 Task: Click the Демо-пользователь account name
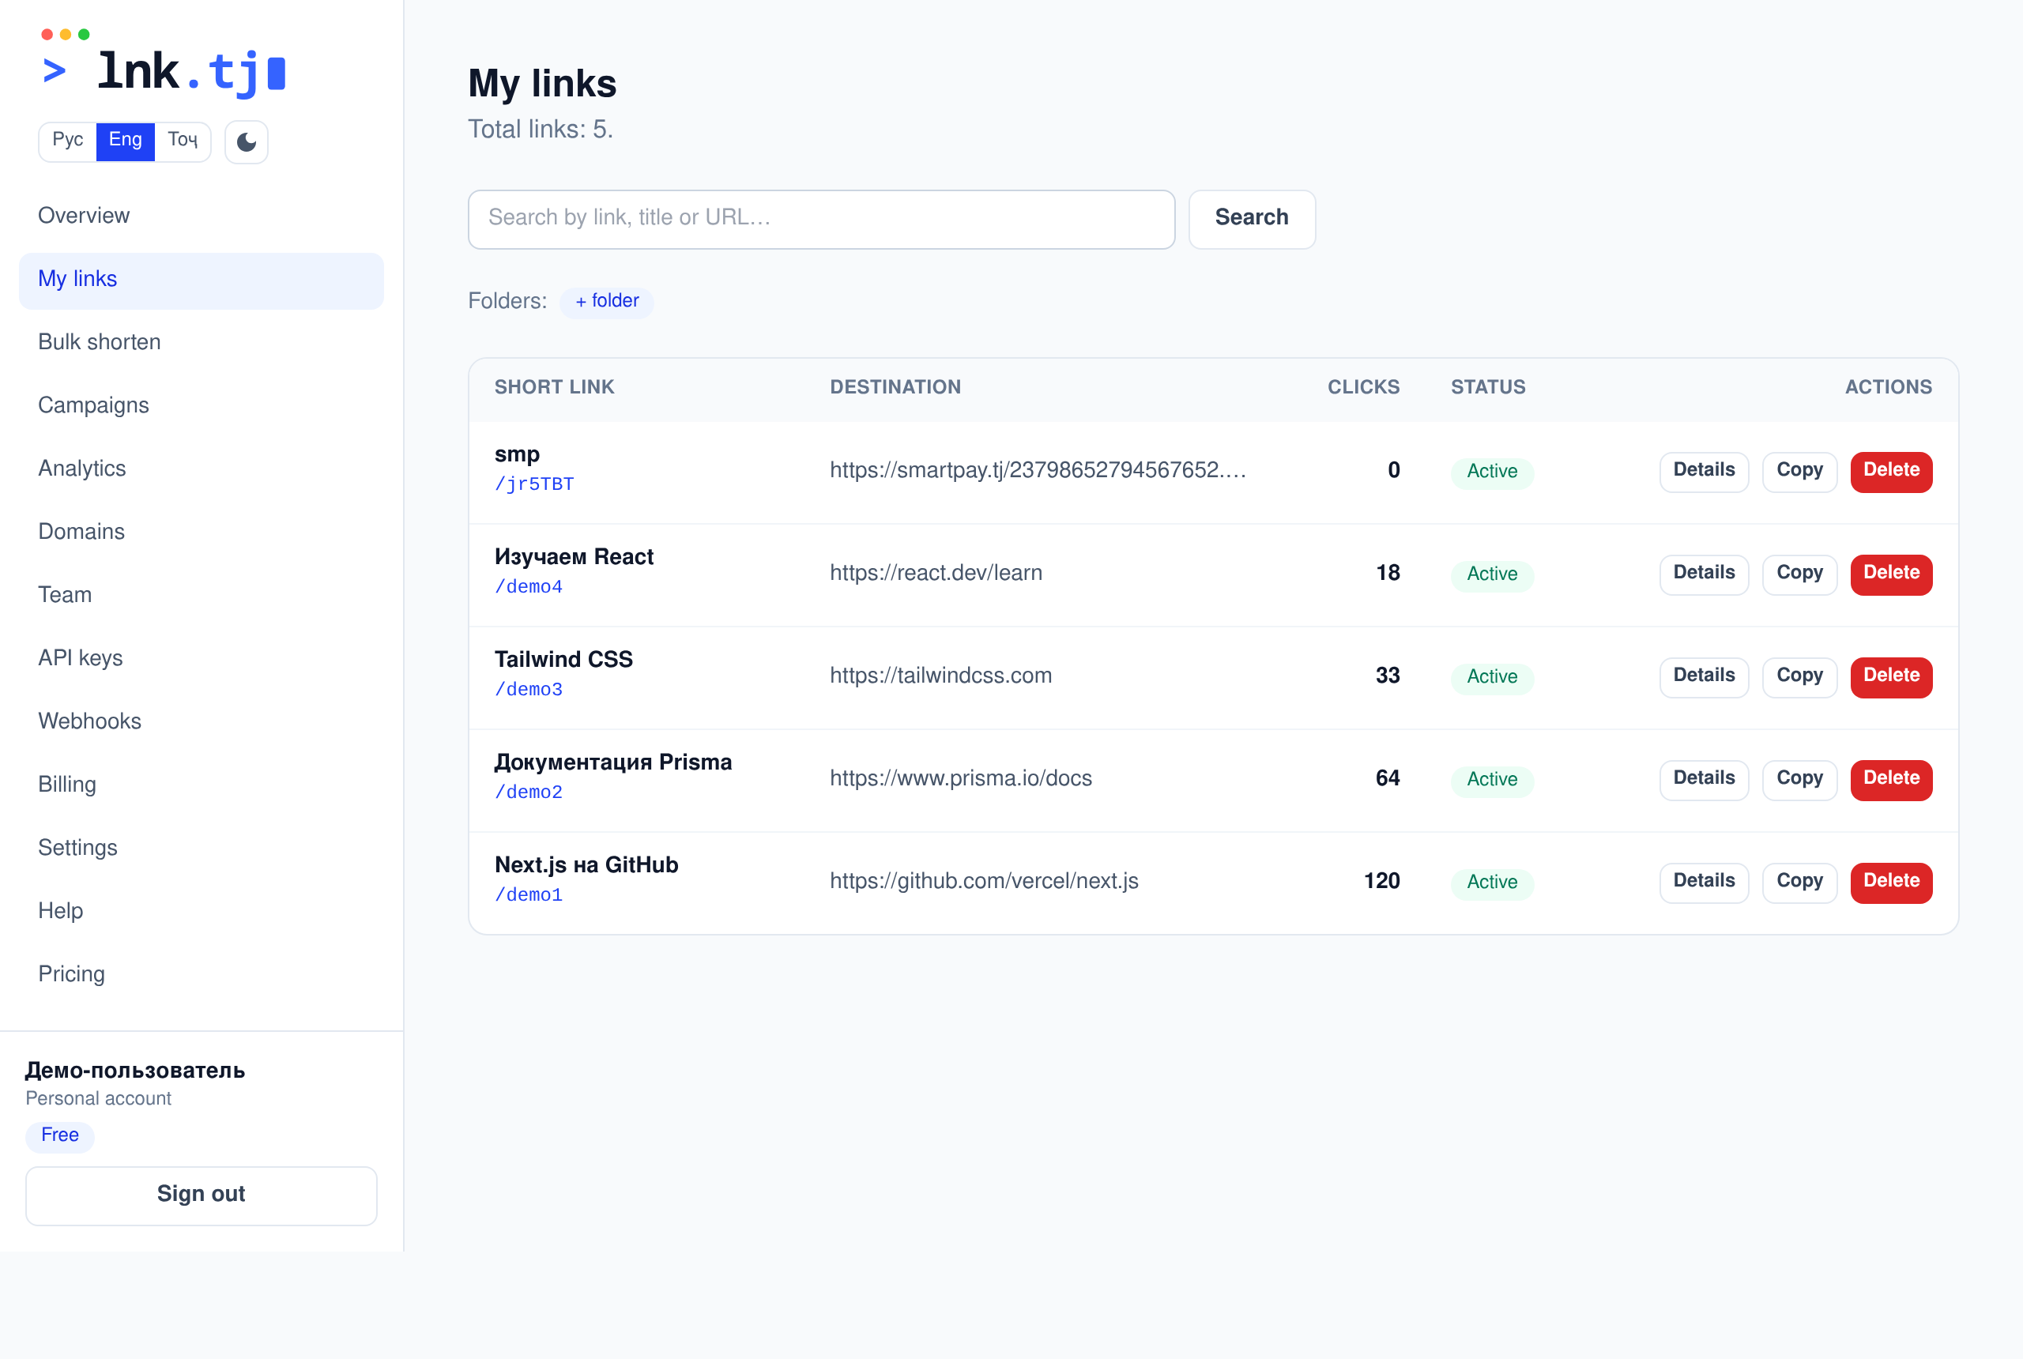135,1071
